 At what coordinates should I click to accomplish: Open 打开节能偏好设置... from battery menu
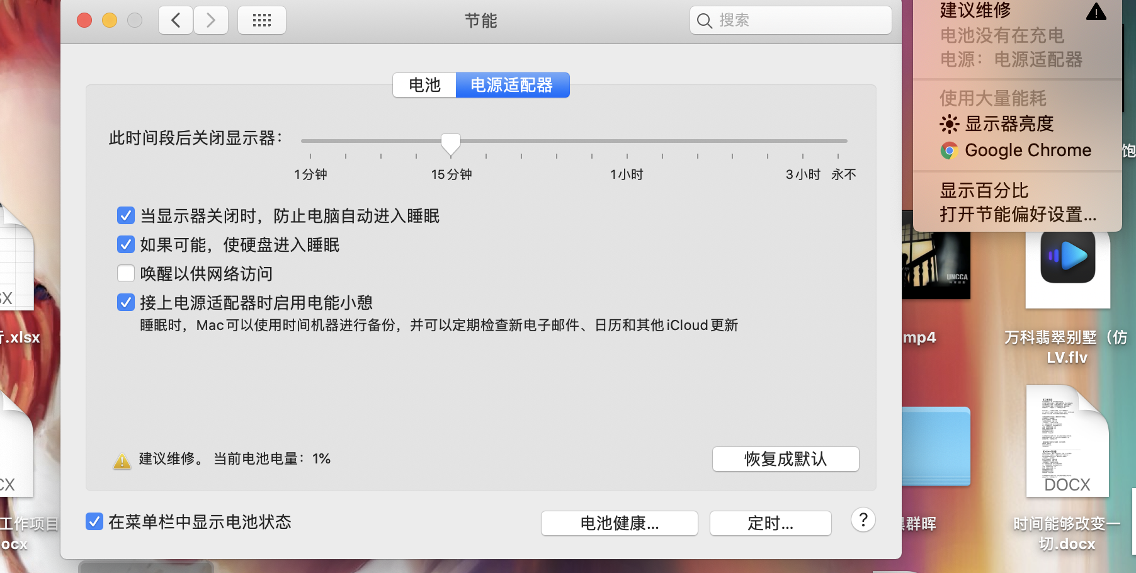(x=1018, y=214)
